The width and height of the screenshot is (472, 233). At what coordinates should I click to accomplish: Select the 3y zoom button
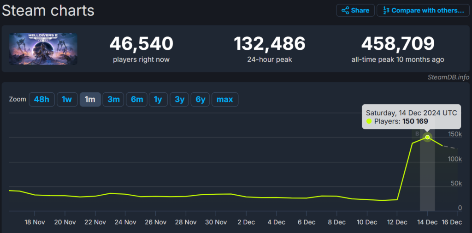(179, 99)
